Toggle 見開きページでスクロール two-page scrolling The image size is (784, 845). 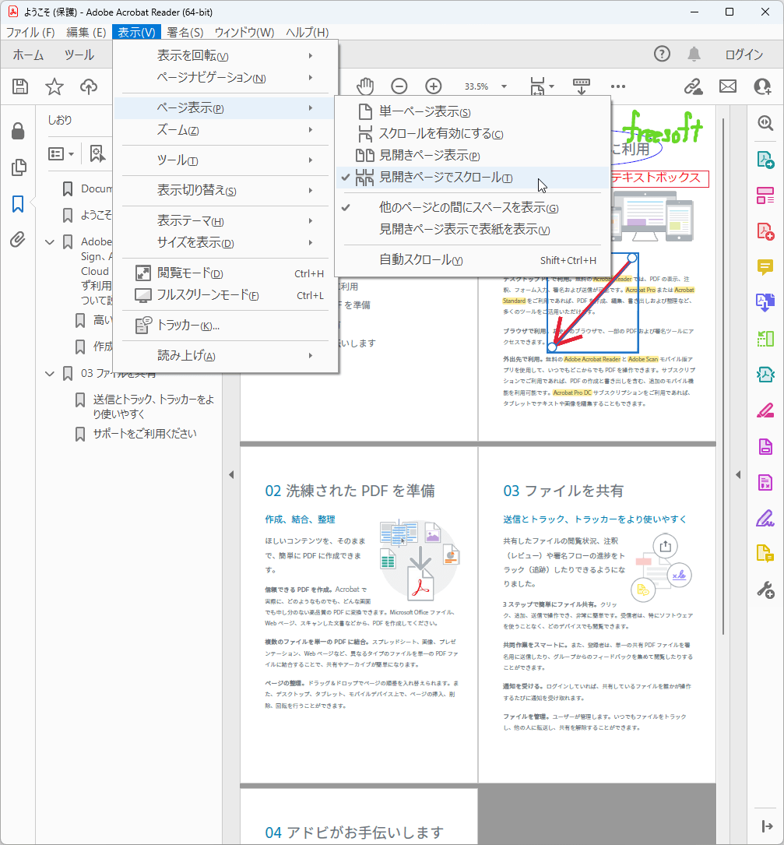(472, 178)
